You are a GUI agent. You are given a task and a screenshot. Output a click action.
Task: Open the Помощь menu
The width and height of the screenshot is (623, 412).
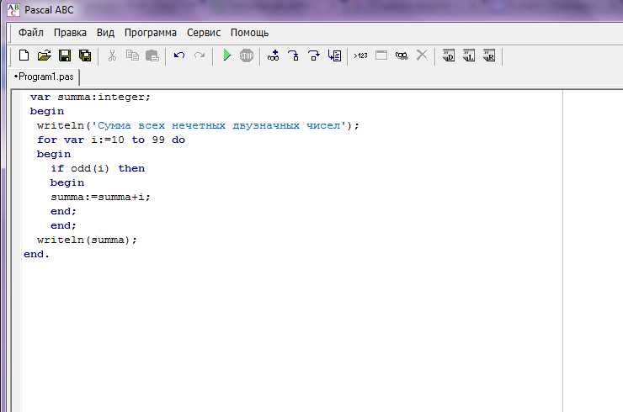249,33
